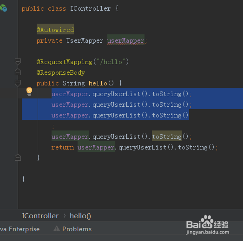
Task: Click the hello method name in declaration
Action: pos(98,83)
